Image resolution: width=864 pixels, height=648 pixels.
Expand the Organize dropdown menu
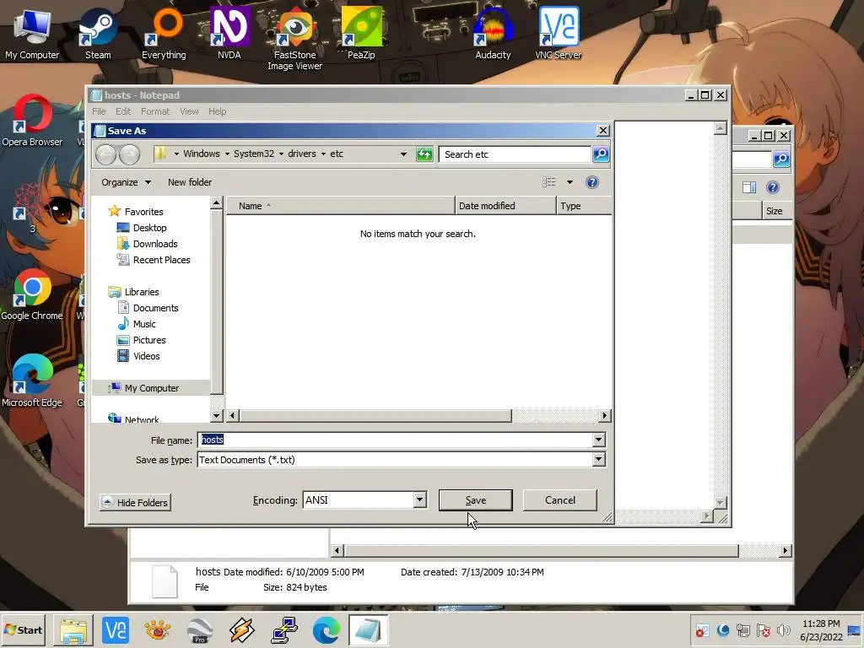(126, 182)
